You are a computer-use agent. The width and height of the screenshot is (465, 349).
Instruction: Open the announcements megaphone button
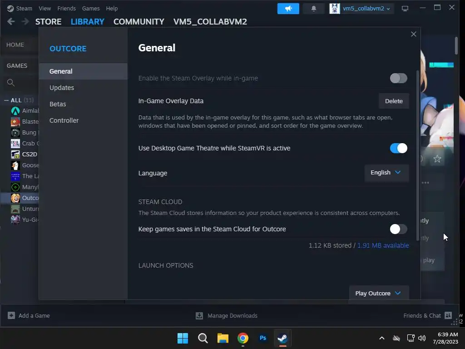288,9
